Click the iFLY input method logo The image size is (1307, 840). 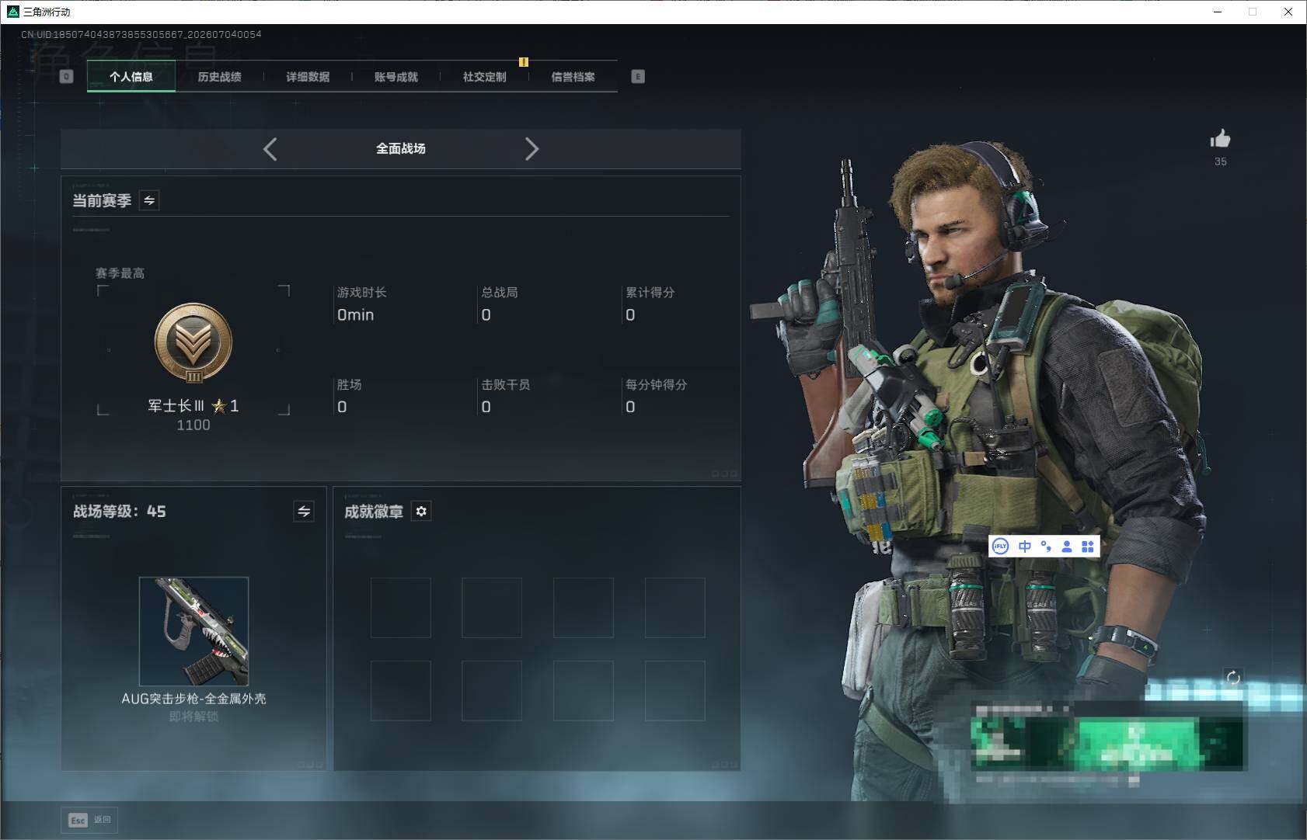pyautogui.click(x=1001, y=547)
